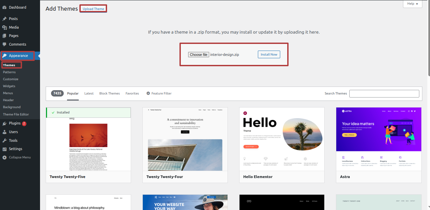Open Media via its camera-note icon

click(x=4, y=27)
